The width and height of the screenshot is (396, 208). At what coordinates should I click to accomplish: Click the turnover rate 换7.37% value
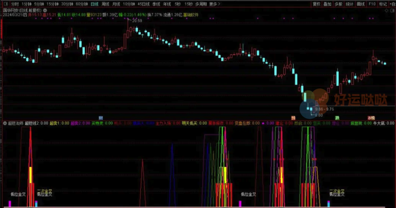[155, 15]
